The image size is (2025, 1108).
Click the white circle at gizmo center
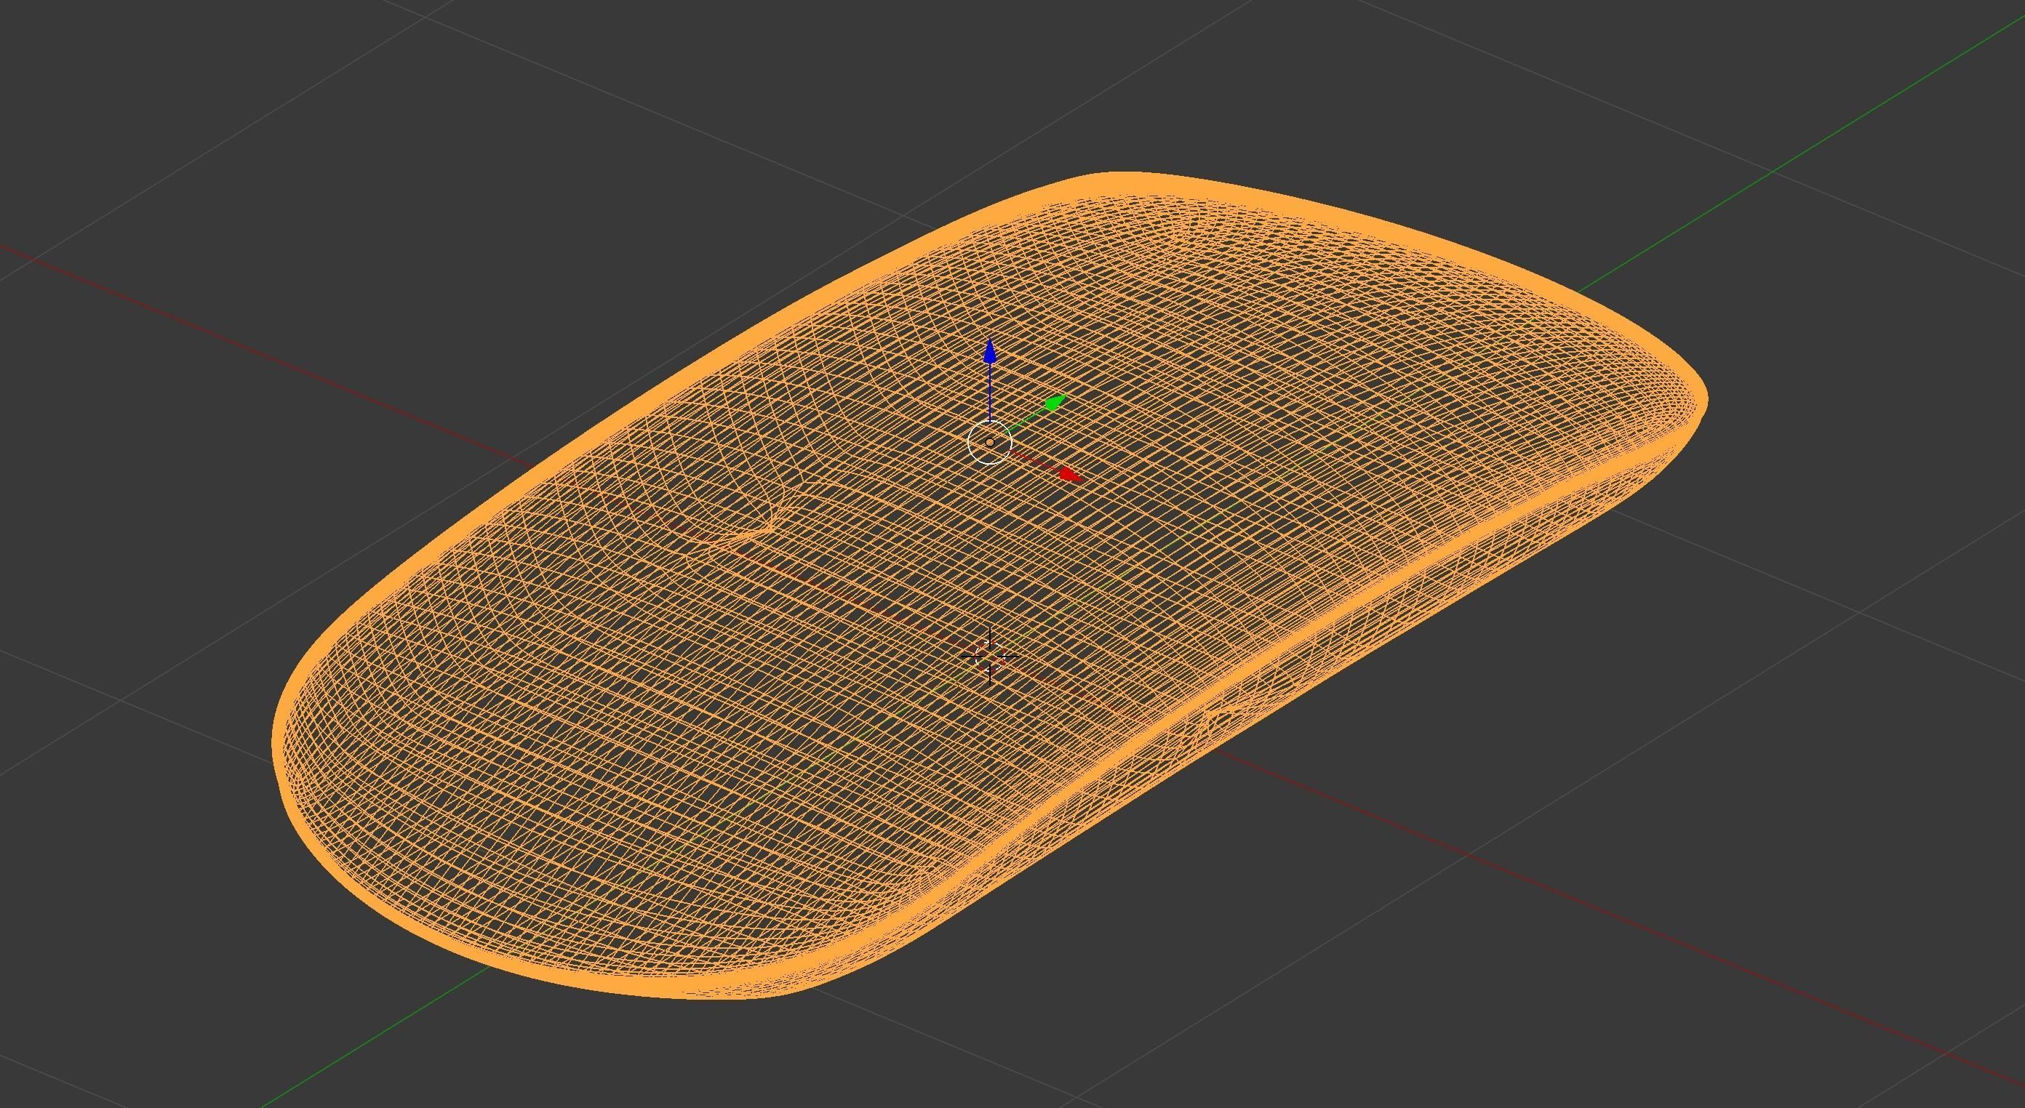pos(990,443)
